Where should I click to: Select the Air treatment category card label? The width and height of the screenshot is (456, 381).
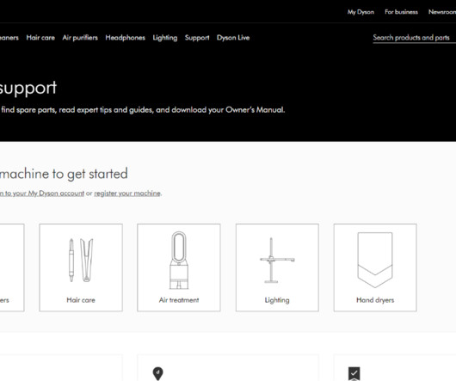[179, 300]
